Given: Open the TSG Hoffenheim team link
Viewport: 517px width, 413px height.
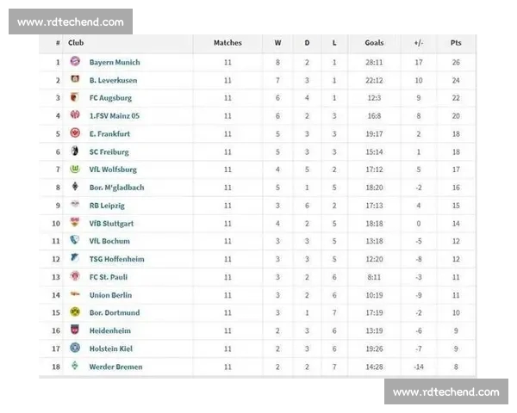Looking at the screenshot, I should [x=116, y=259].
